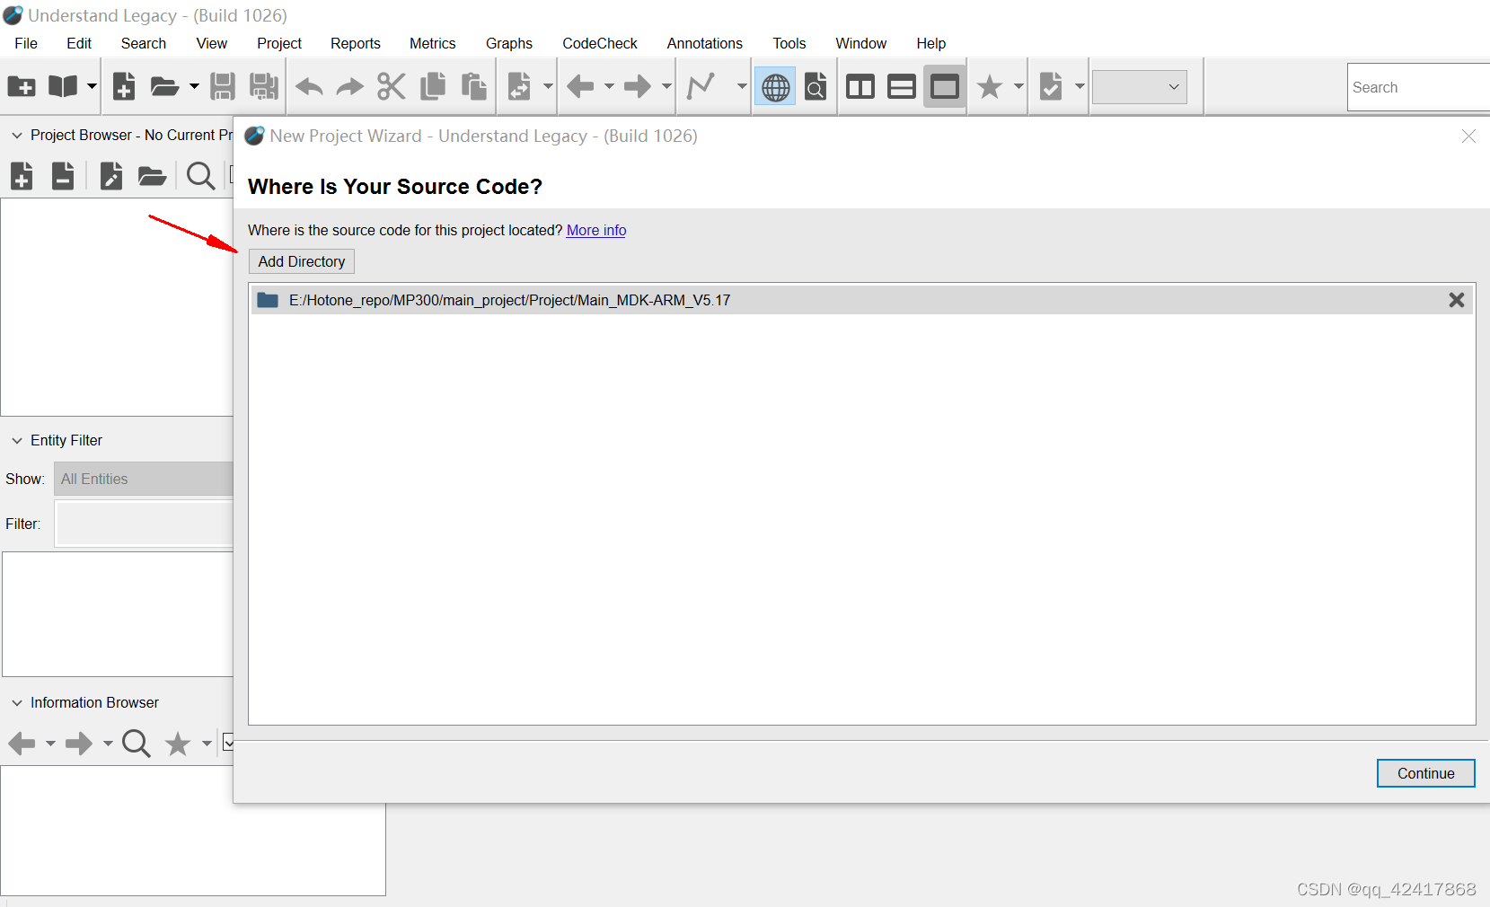Select the E:/Hotone_repo directory row
1490x907 pixels.
862,300
